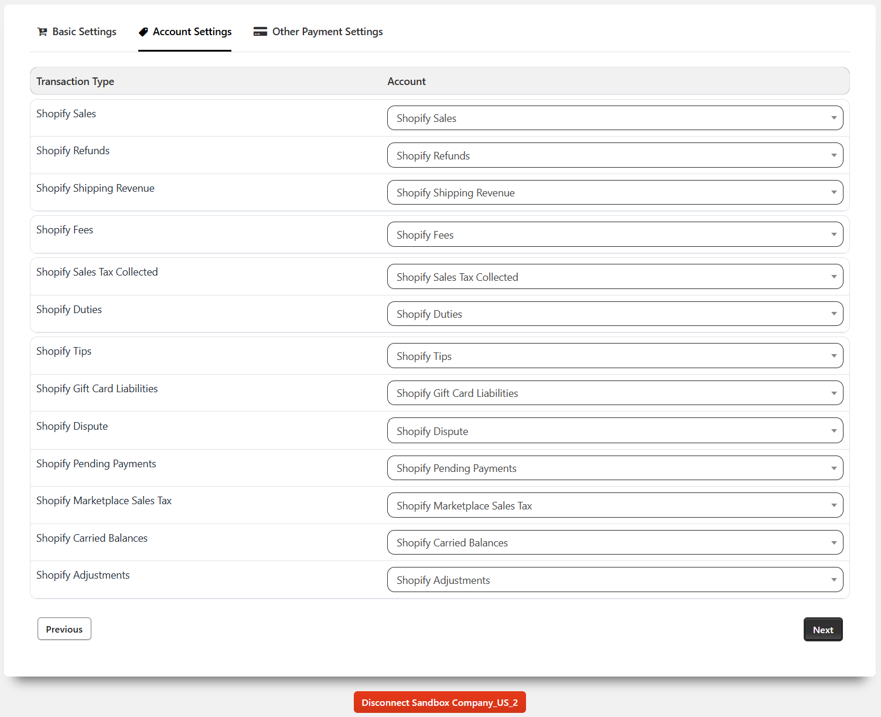Image resolution: width=881 pixels, height=717 pixels.
Task: Expand the Shopify Gift Card Liabilities dropdown
Action: (615, 393)
